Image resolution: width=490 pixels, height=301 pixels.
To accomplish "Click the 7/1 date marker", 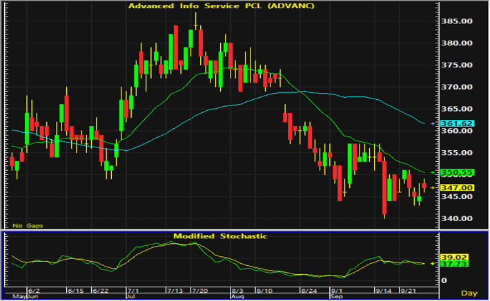I will [x=133, y=291].
